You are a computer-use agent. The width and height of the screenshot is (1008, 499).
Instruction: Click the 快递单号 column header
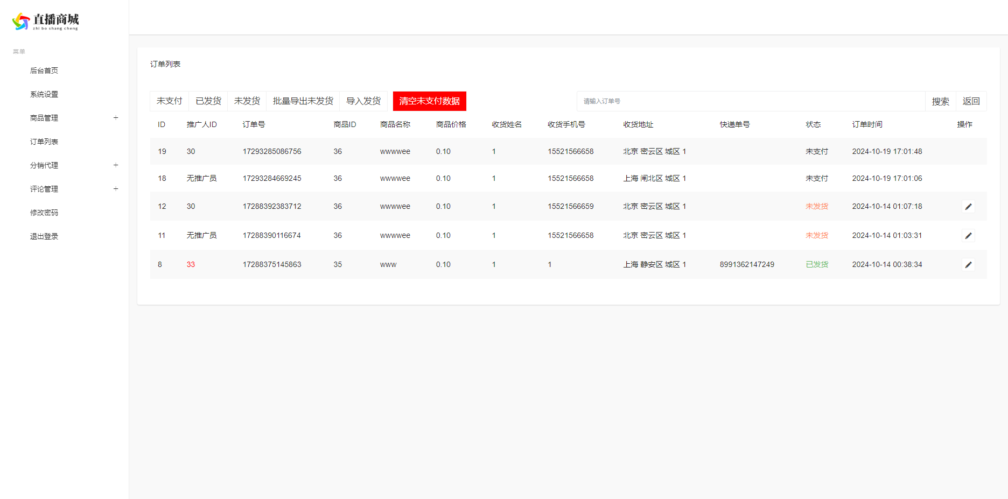[x=735, y=124]
